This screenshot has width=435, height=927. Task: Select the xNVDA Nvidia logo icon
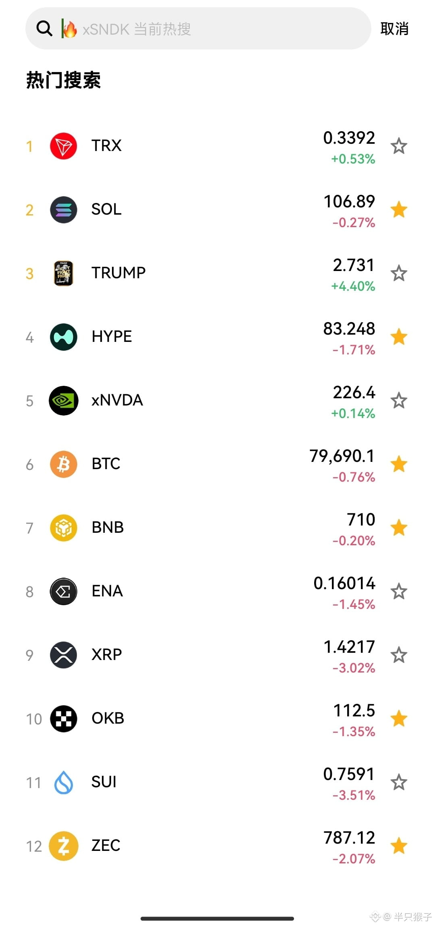click(64, 400)
